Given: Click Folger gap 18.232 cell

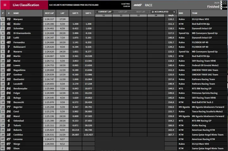Looking at the screenshot, I should pyautogui.click(x=88, y=93).
